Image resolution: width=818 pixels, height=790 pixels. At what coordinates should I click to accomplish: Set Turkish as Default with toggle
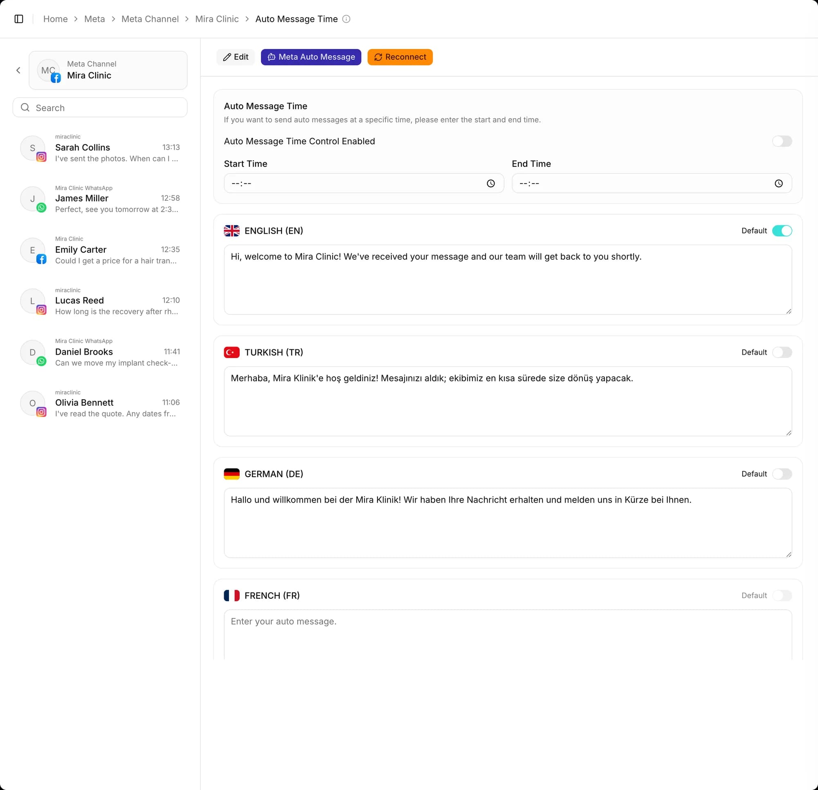[x=782, y=352]
